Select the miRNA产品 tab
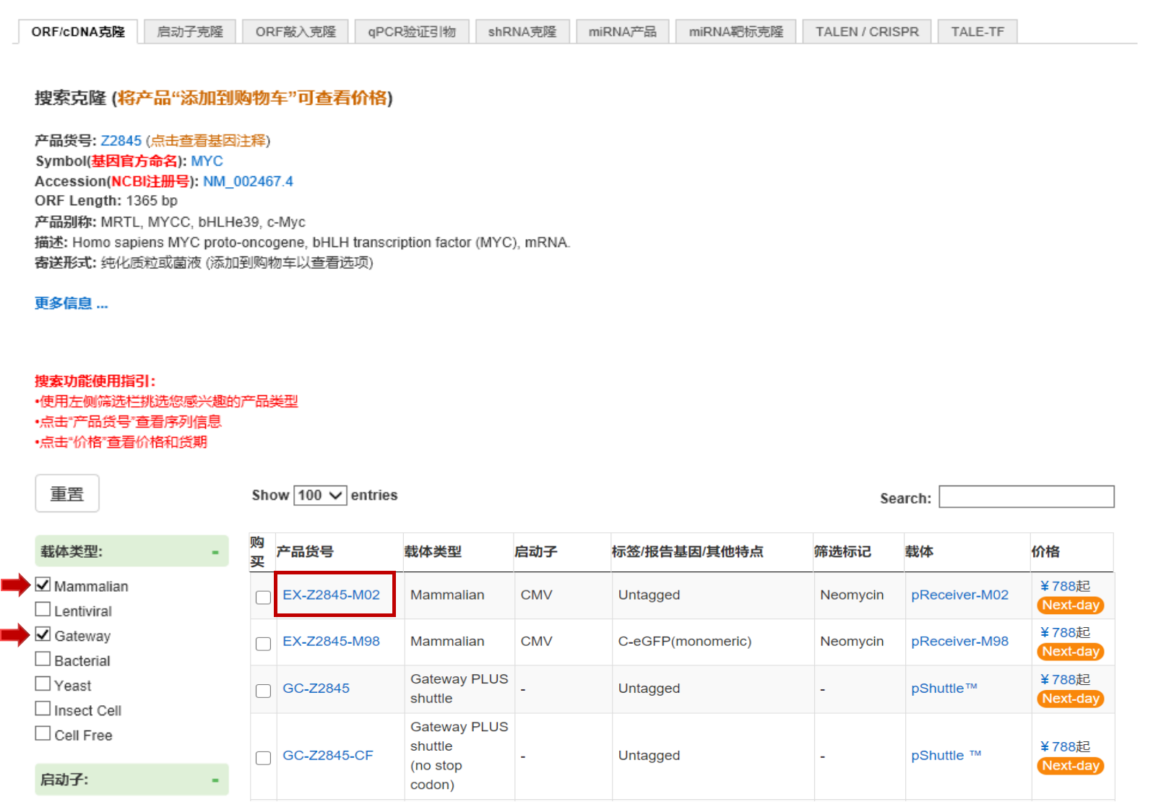1161x802 pixels. pyautogui.click(x=623, y=32)
